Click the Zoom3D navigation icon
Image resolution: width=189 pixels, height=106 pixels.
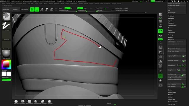tap(160, 57)
